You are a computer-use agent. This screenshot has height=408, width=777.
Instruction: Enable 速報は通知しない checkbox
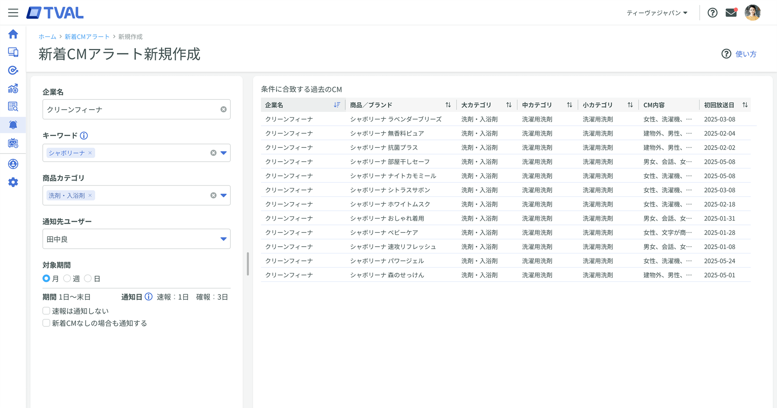46,311
